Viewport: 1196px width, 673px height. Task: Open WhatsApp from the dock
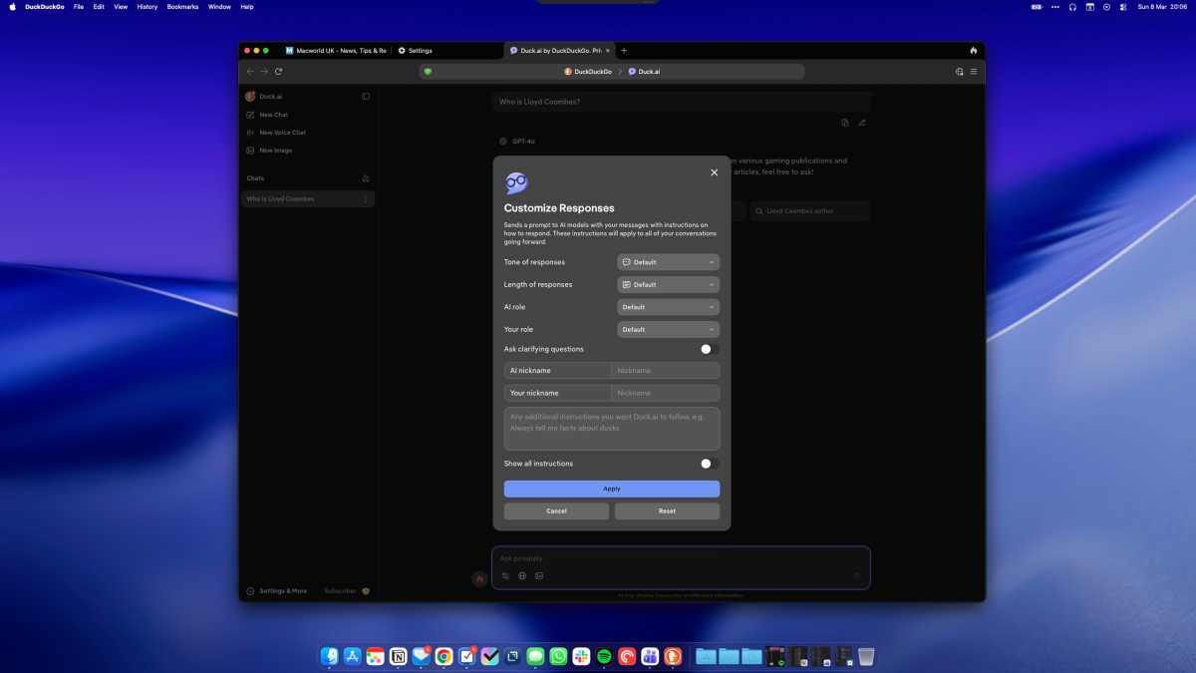[558, 656]
